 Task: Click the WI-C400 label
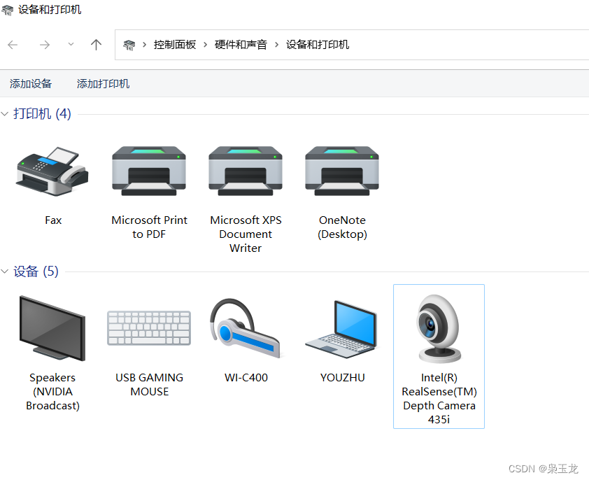click(246, 378)
